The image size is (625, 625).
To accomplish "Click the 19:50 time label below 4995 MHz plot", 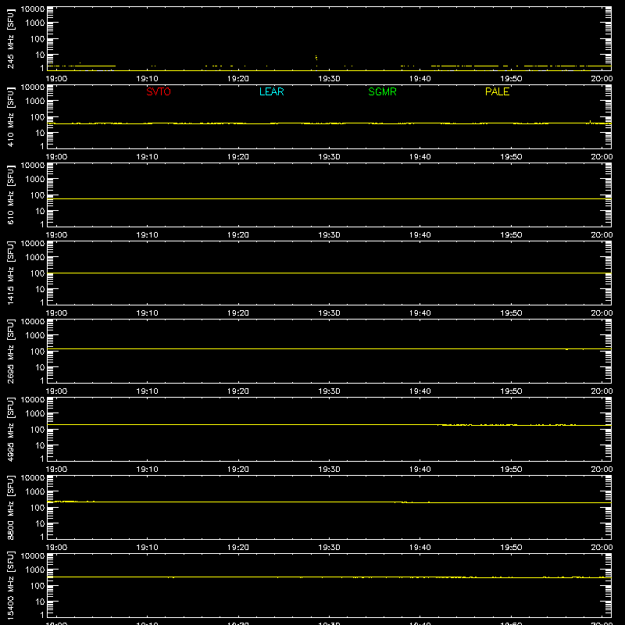I will (511, 470).
